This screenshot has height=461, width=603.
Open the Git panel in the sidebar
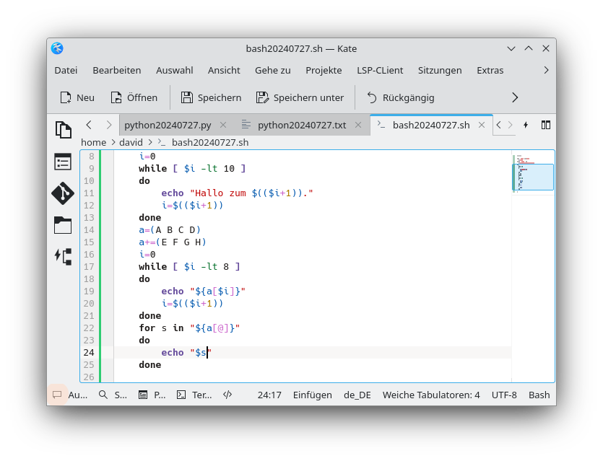tap(64, 193)
